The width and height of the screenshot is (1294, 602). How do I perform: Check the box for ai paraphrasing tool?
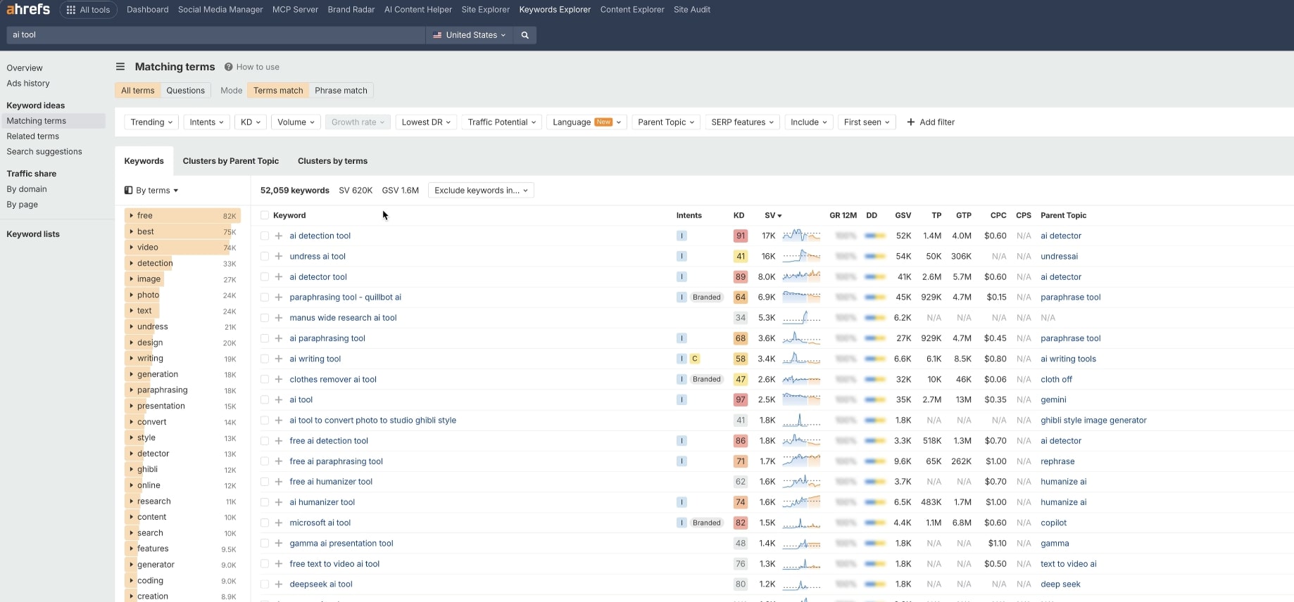265,338
